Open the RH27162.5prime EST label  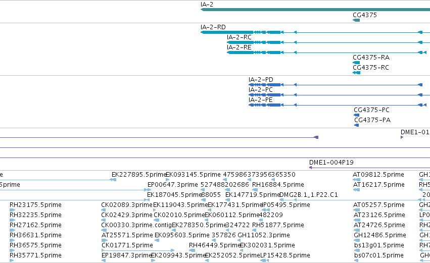(x=35, y=225)
